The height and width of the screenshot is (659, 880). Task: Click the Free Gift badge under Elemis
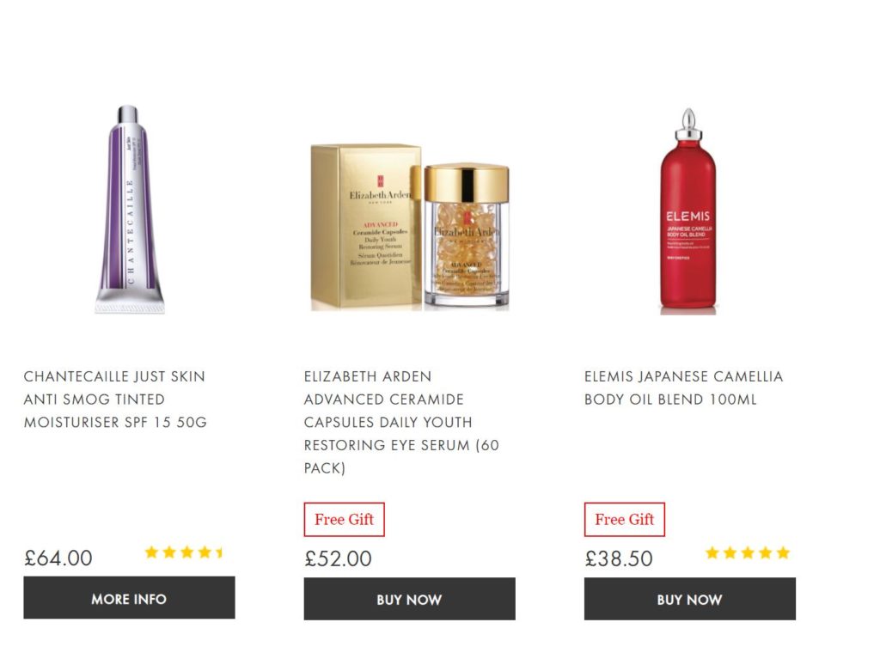[x=624, y=519]
